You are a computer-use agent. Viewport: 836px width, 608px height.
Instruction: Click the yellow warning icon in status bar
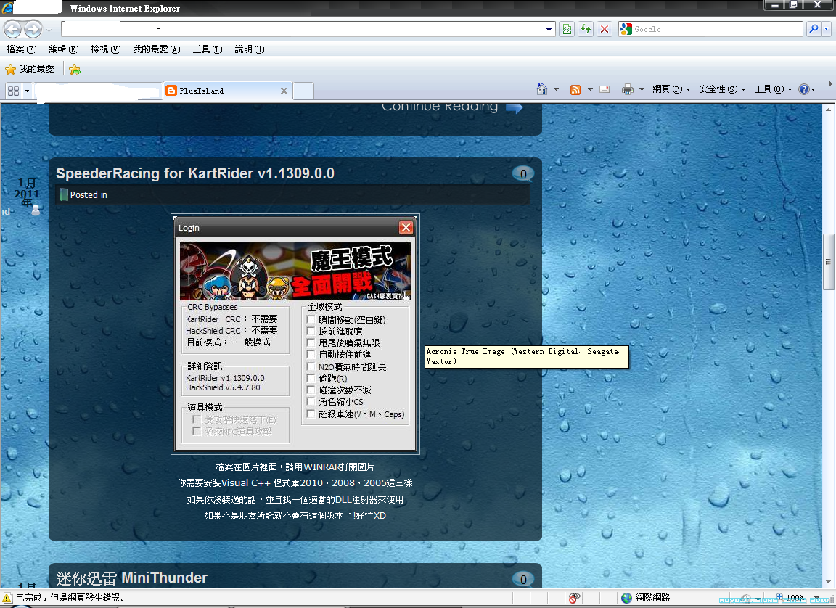(x=7, y=598)
